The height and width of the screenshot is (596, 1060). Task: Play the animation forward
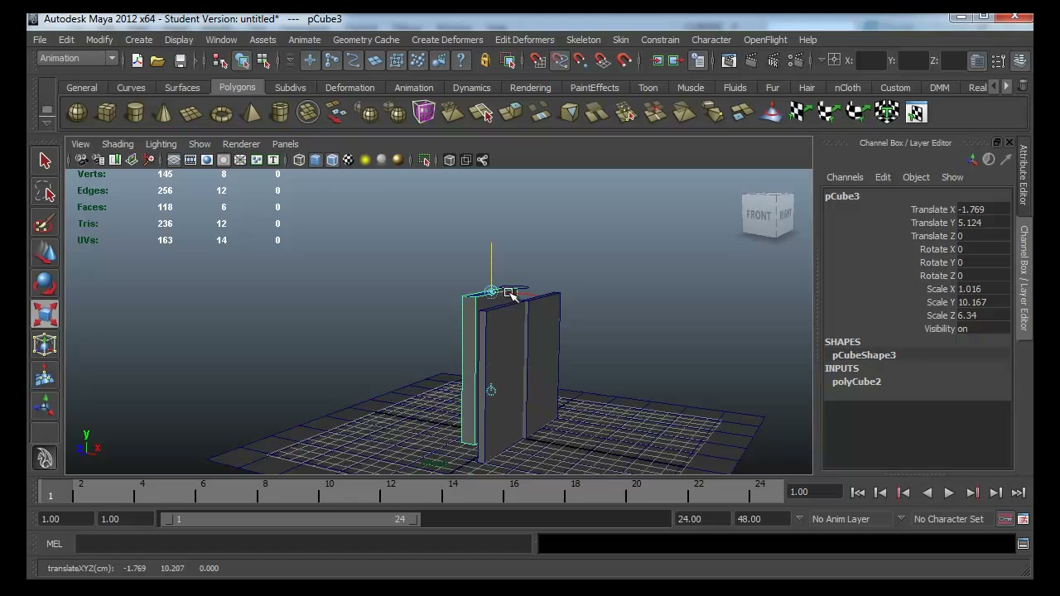point(949,493)
